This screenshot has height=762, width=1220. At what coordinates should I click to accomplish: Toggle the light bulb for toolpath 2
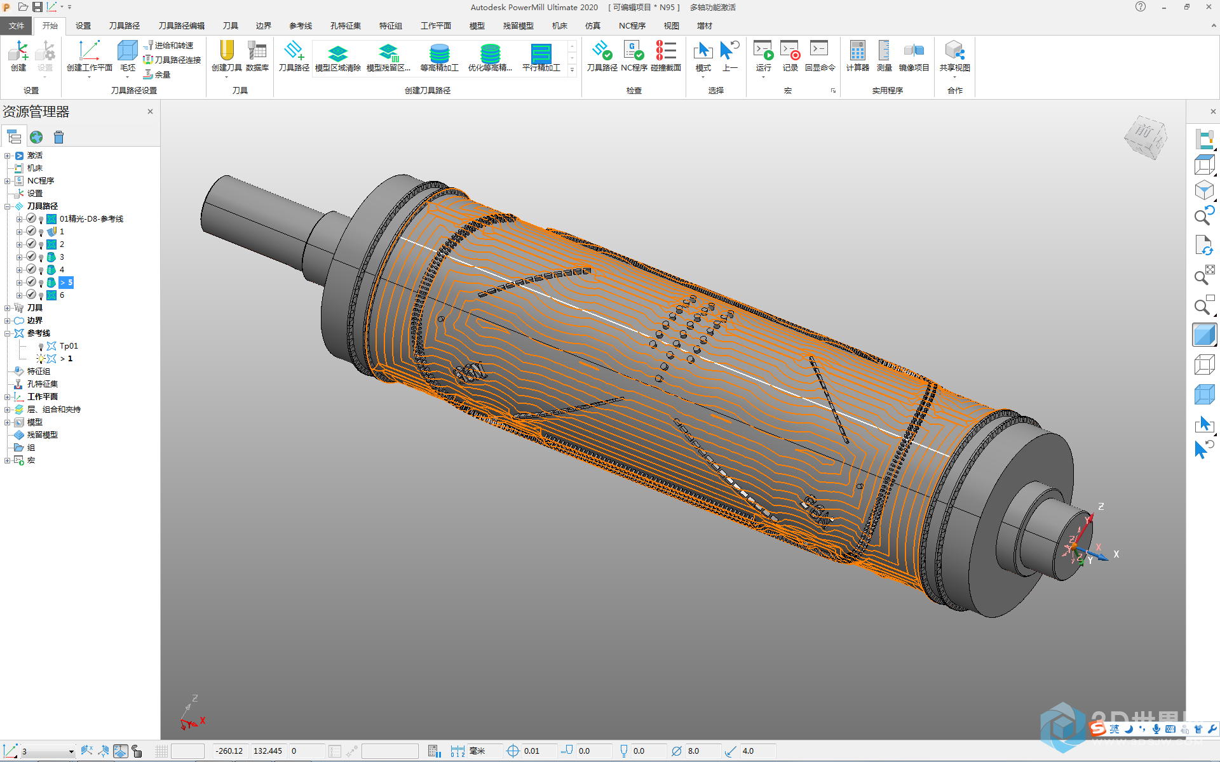[41, 244]
